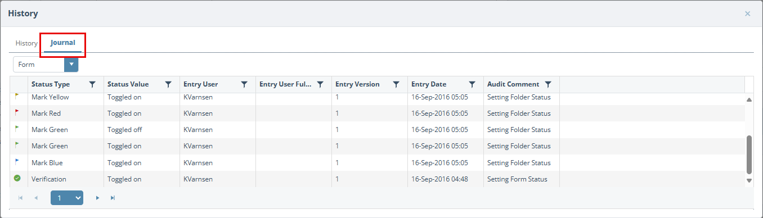The width and height of the screenshot is (763, 218).
Task: Sort by Entry Date column header
Action: coord(429,84)
